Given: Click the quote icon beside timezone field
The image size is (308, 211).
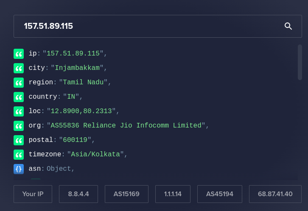Looking at the screenshot, I should coord(19,155).
